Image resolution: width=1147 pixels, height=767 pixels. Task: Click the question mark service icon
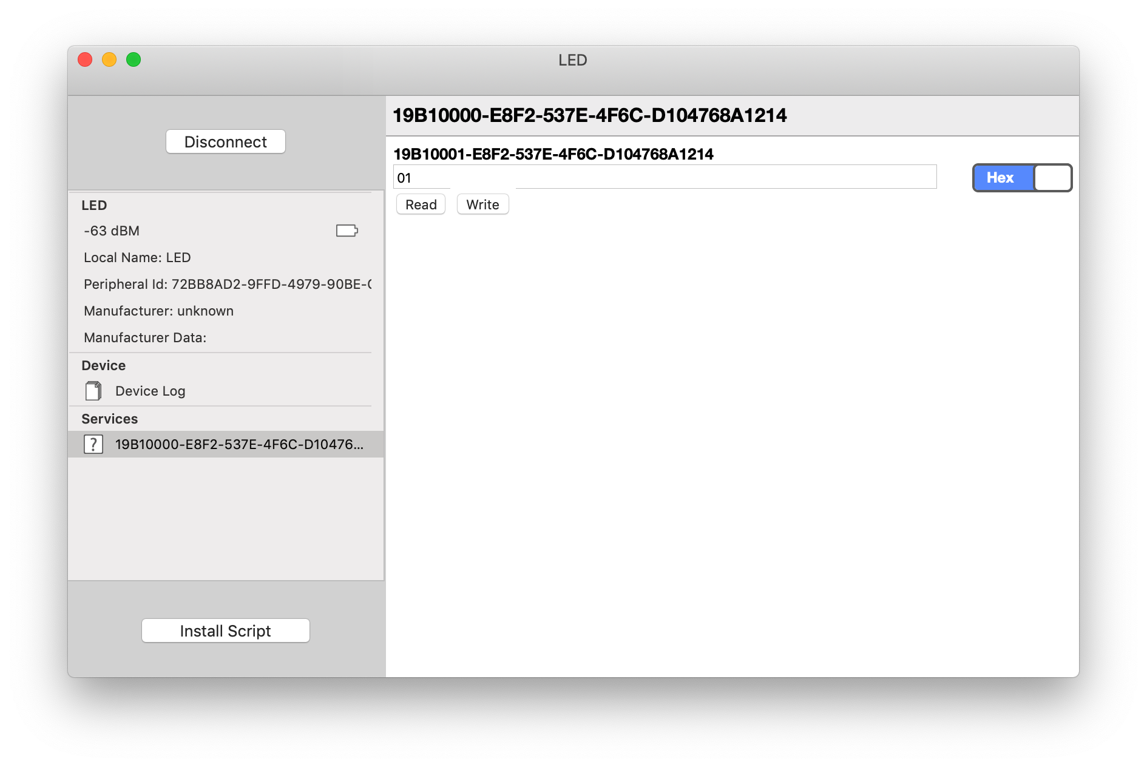point(93,444)
